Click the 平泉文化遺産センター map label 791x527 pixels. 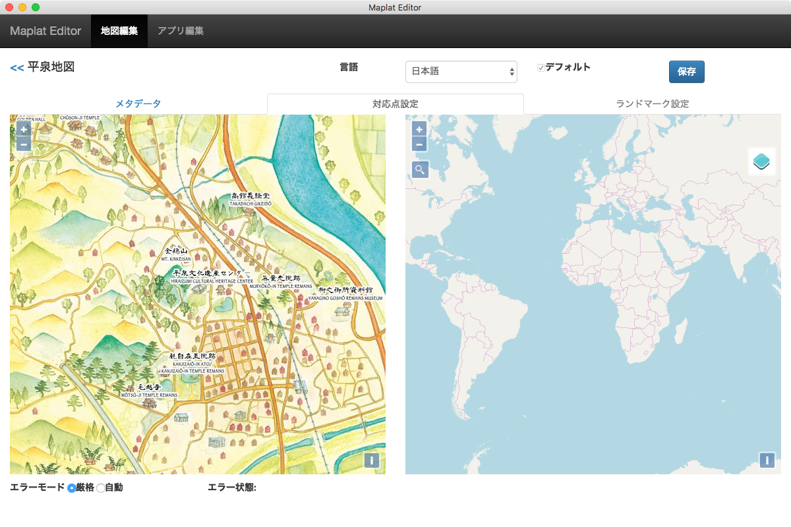[212, 276]
